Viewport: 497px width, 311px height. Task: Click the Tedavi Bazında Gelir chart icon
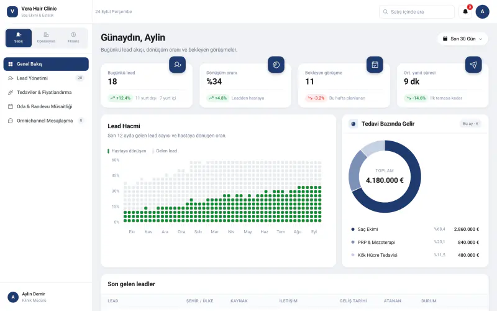[x=353, y=124]
